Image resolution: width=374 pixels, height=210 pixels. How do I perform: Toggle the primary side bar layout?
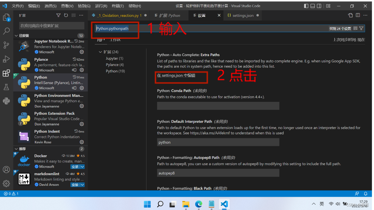(306, 6)
